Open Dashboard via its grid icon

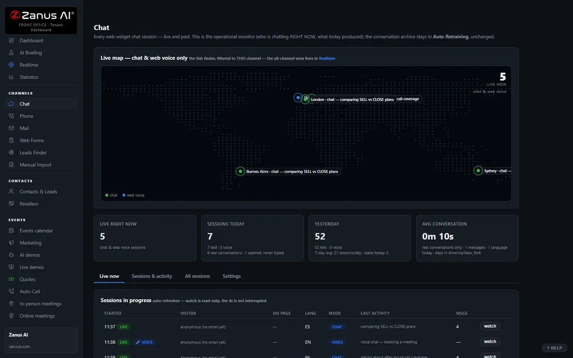click(x=11, y=41)
